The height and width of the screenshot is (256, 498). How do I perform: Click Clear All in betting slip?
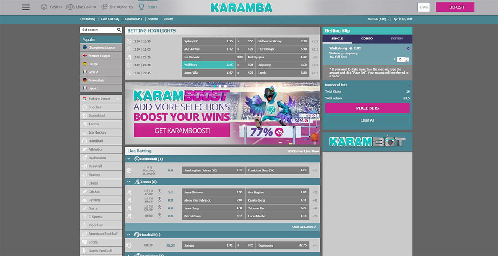click(367, 120)
